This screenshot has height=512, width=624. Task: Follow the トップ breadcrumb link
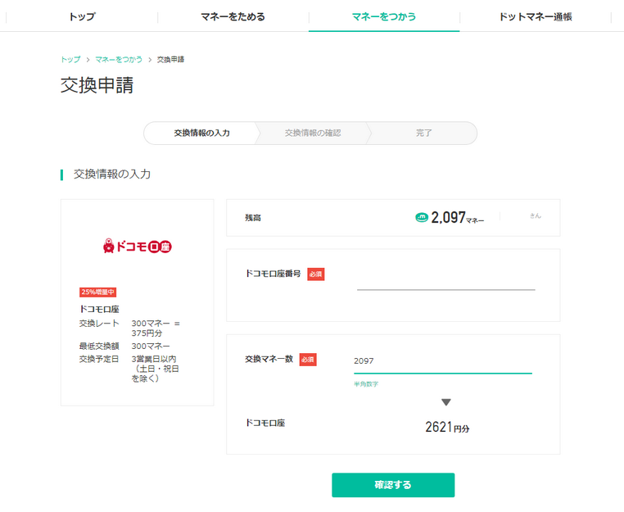tap(70, 59)
